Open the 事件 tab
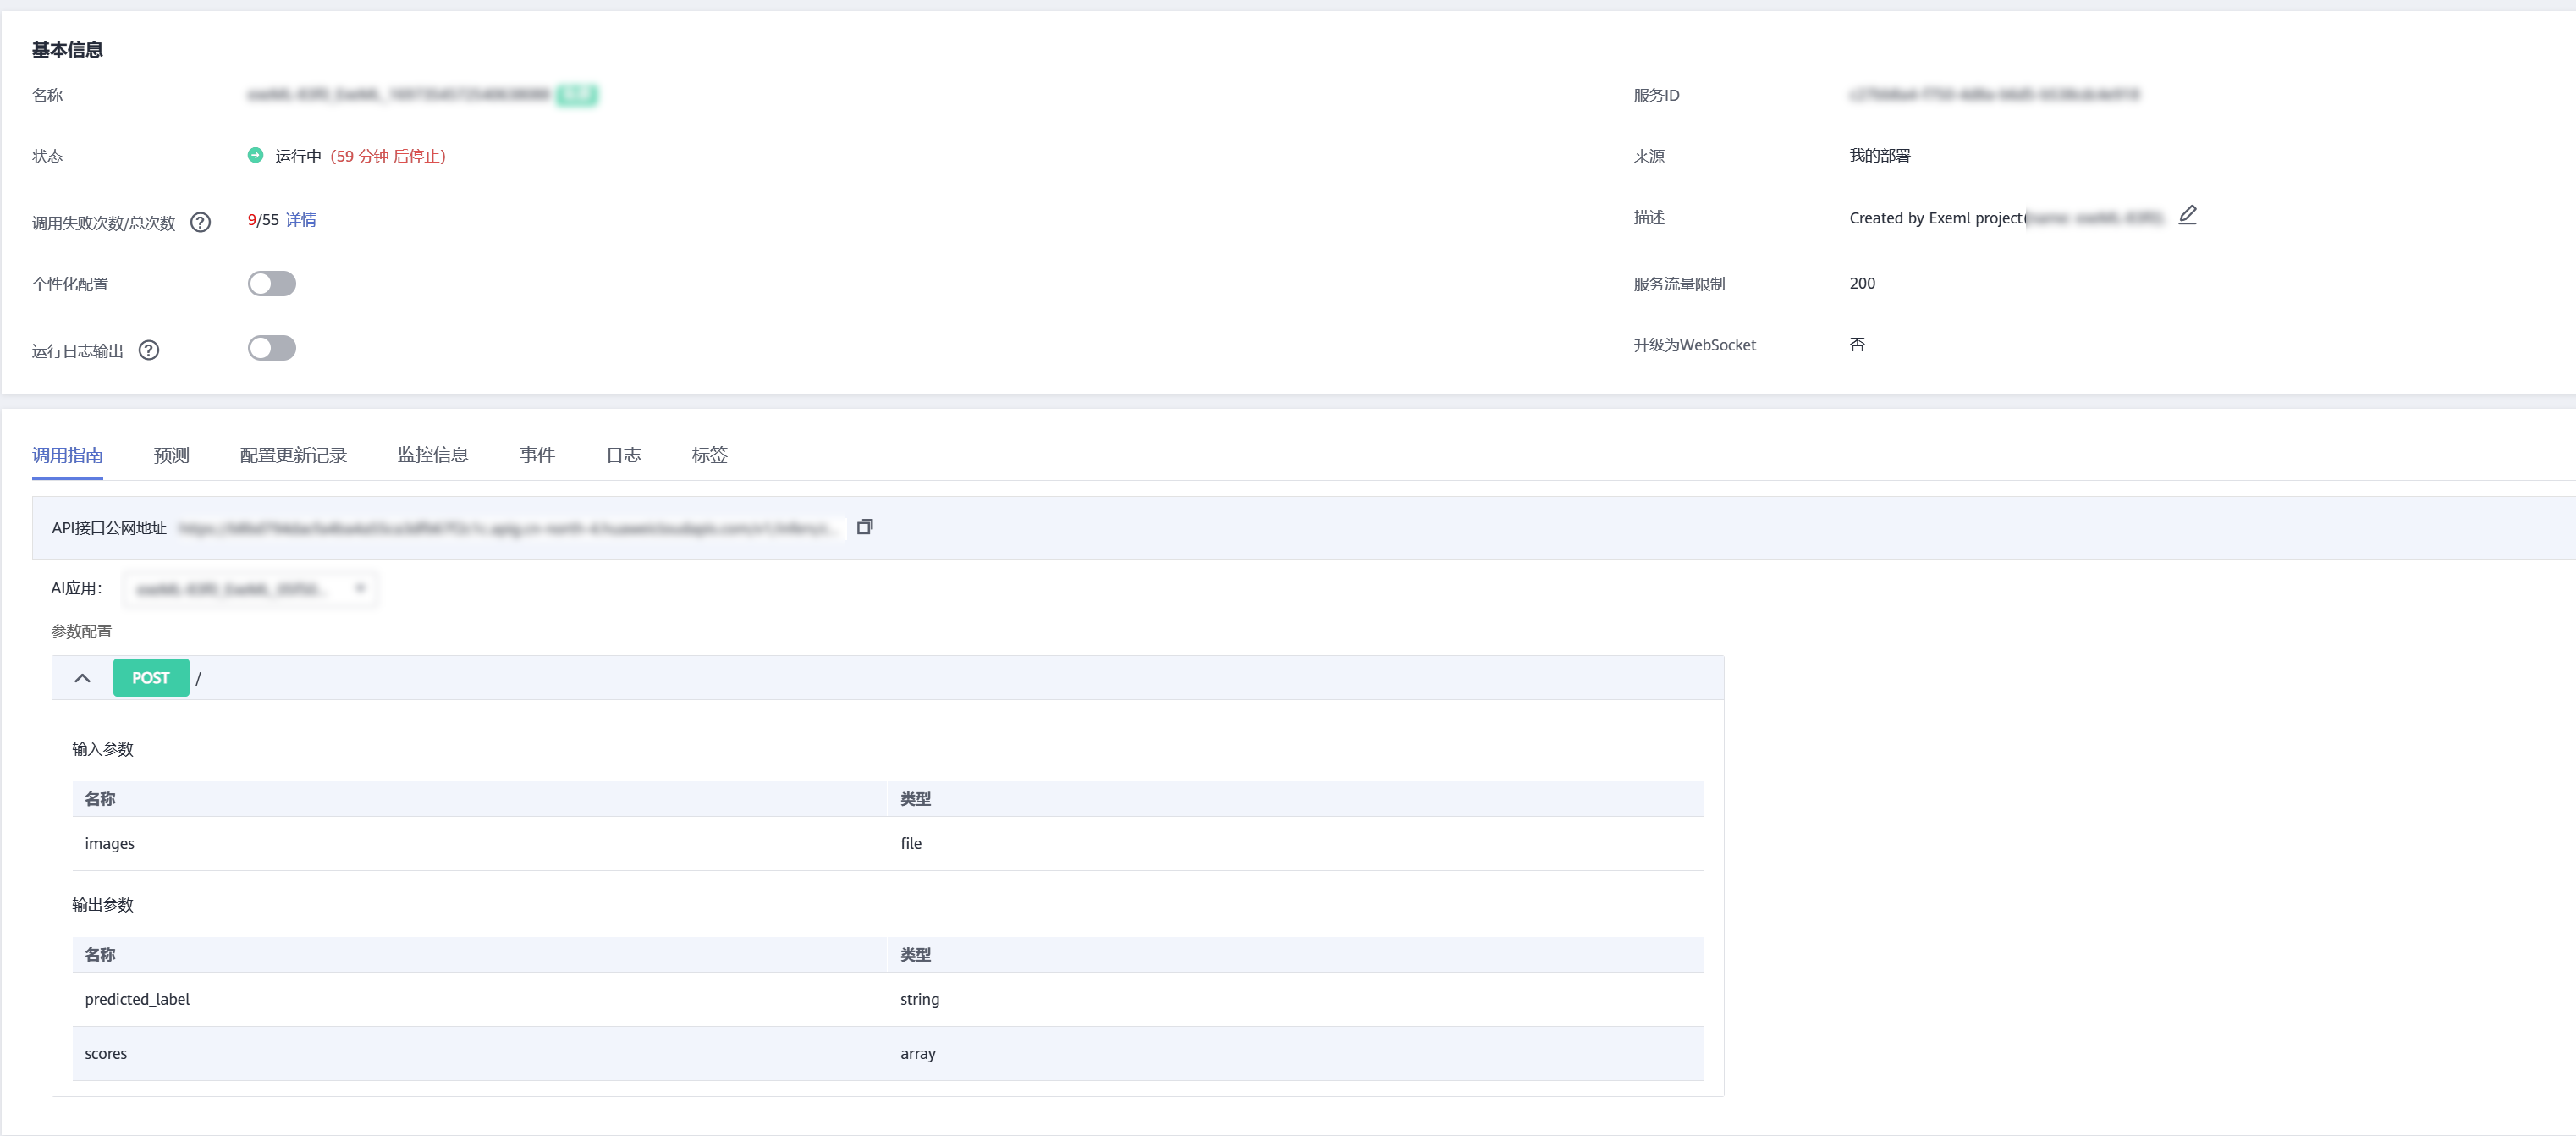The image size is (2576, 1136). point(536,455)
